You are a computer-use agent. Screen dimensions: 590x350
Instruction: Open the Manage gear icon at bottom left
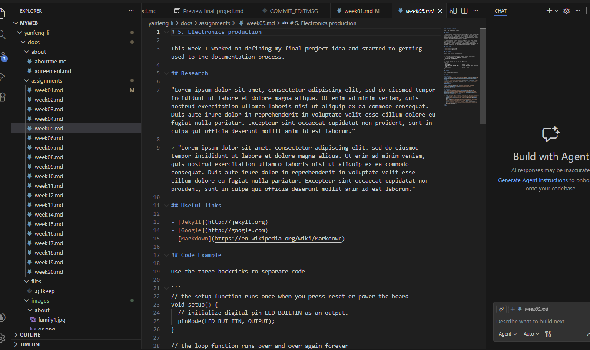pyautogui.click(x=3, y=337)
